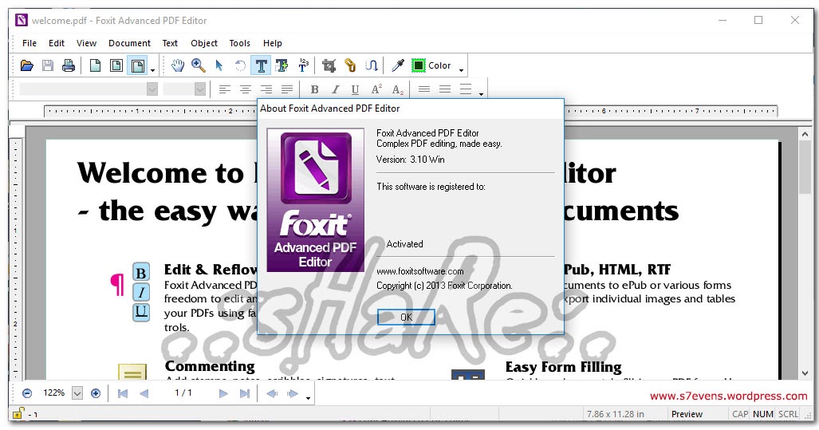Open page layout toolbar options arrow

pyautogui.click(x=152, y=70)
